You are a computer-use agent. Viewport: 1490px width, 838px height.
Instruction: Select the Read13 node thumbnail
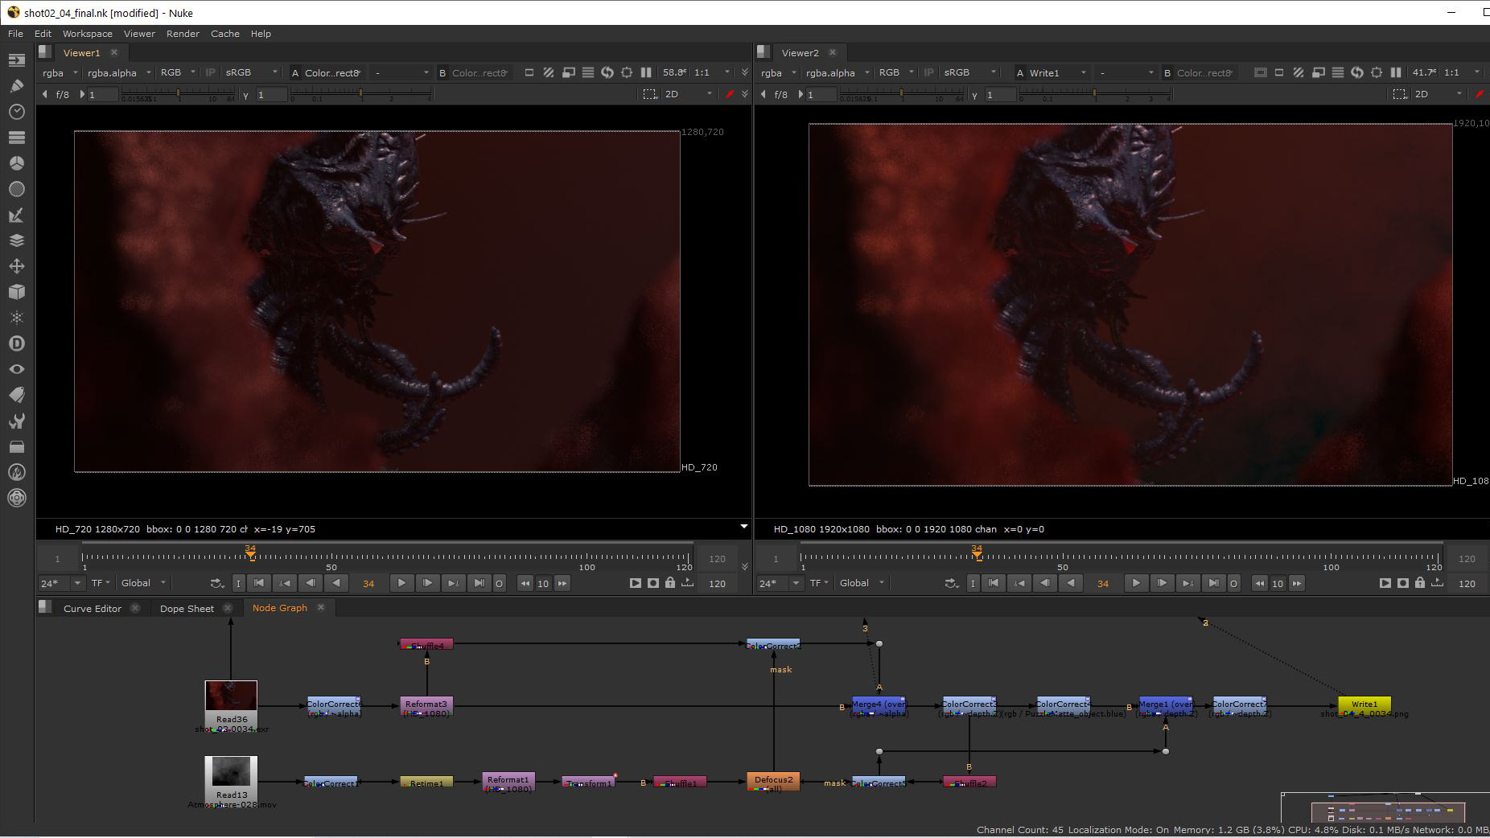(x=231, y=771)
